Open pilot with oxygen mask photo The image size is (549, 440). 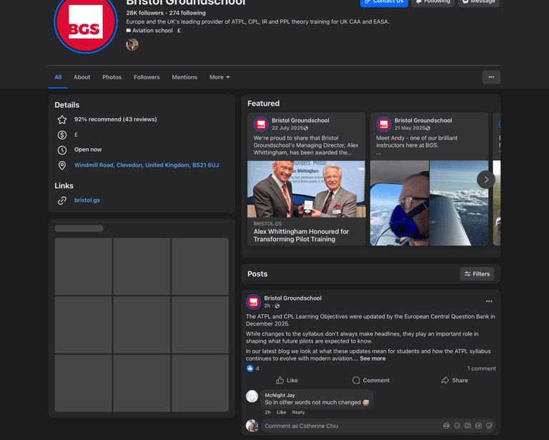pyautogui.click(x=400, y=203)
